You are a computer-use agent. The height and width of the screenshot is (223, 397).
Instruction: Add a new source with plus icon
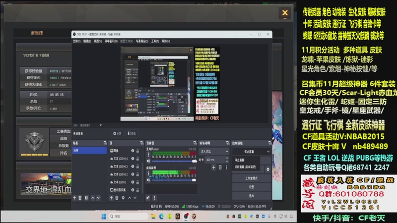pyautogui.click(x=111, y=198)
